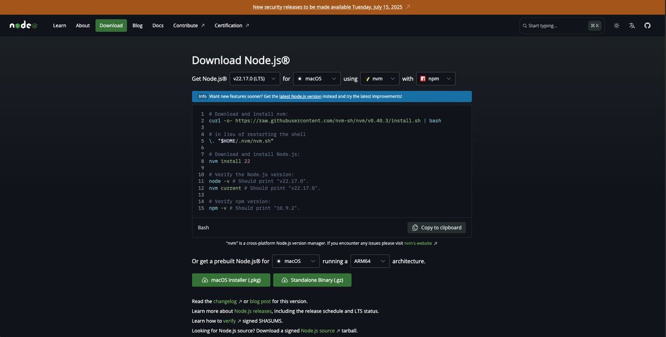Click the external arrow next to Certification

(247, 25)
